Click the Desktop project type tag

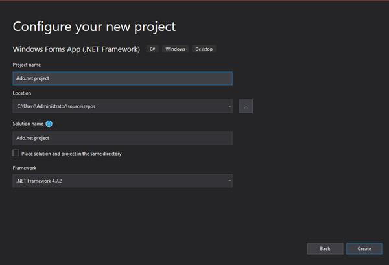click(204, 49)
